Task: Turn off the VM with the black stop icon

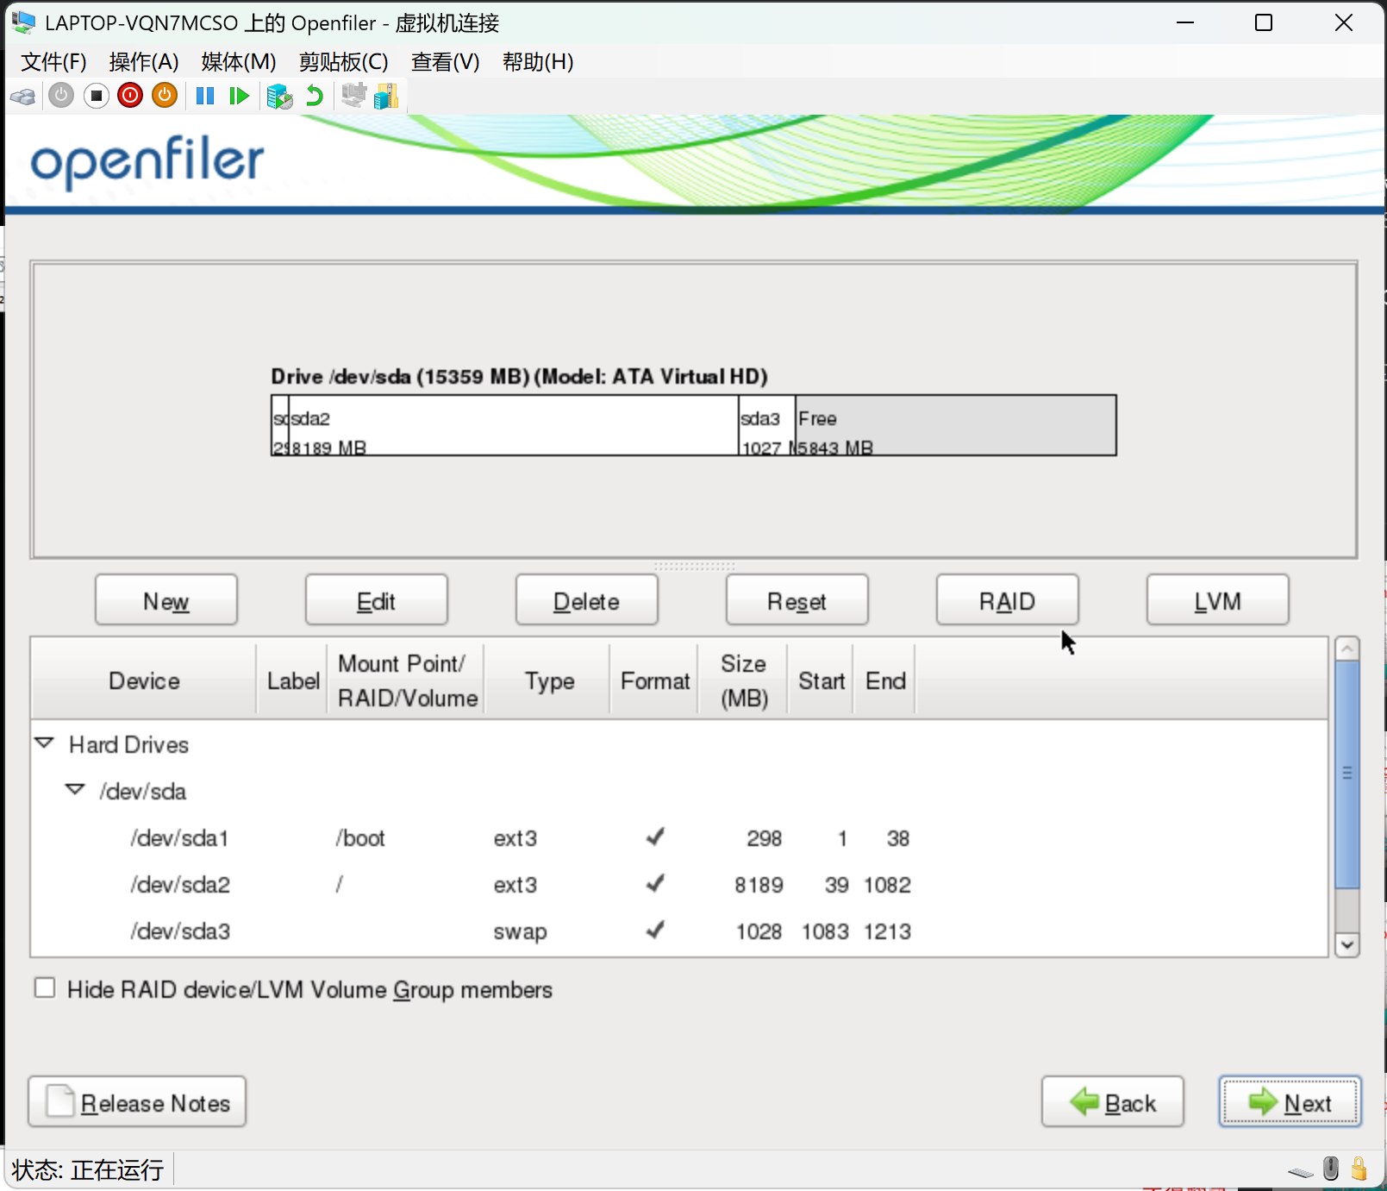Action: [x=96, y=95]
